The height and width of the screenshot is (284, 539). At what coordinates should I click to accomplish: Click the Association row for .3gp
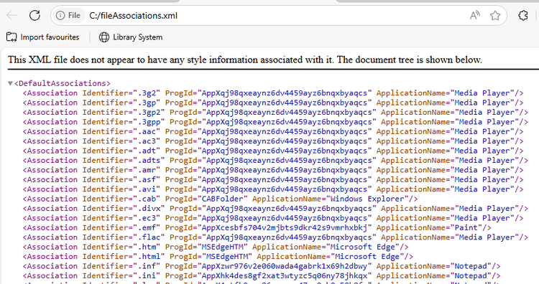(x=273, y=103)
